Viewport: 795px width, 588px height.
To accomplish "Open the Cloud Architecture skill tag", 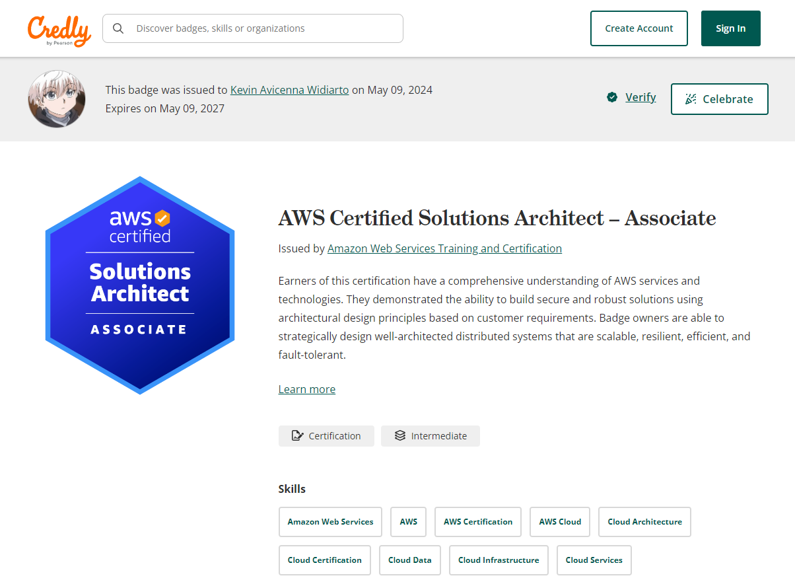I will click(x=644, y=522).
